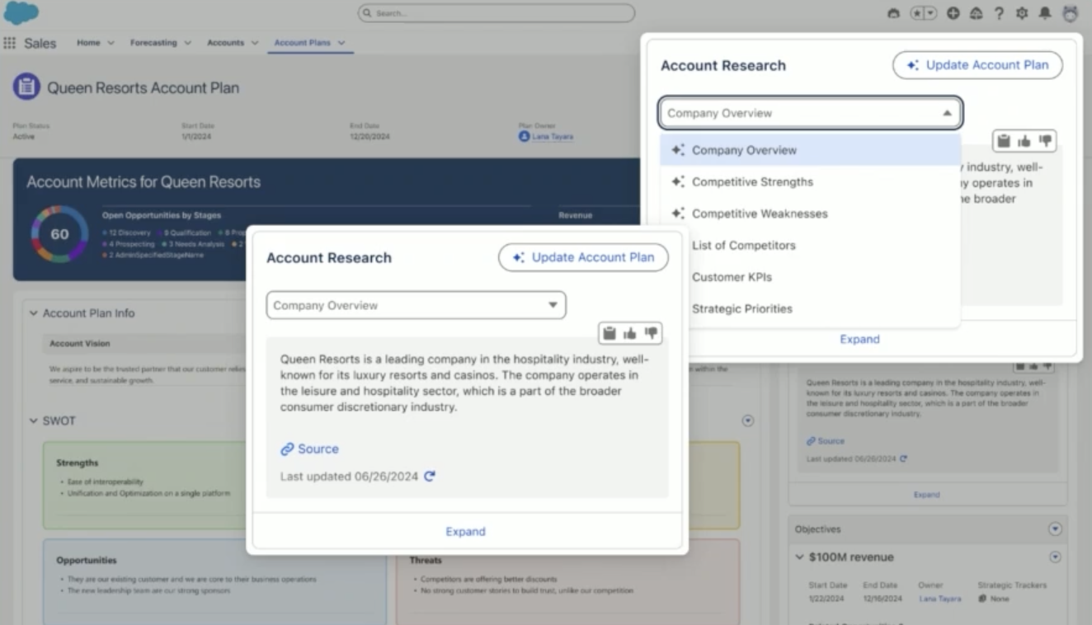This screenshot has height=625, width=1092.
Task: Open the user avatar profile menu
Action: (x=1070, y=13)
